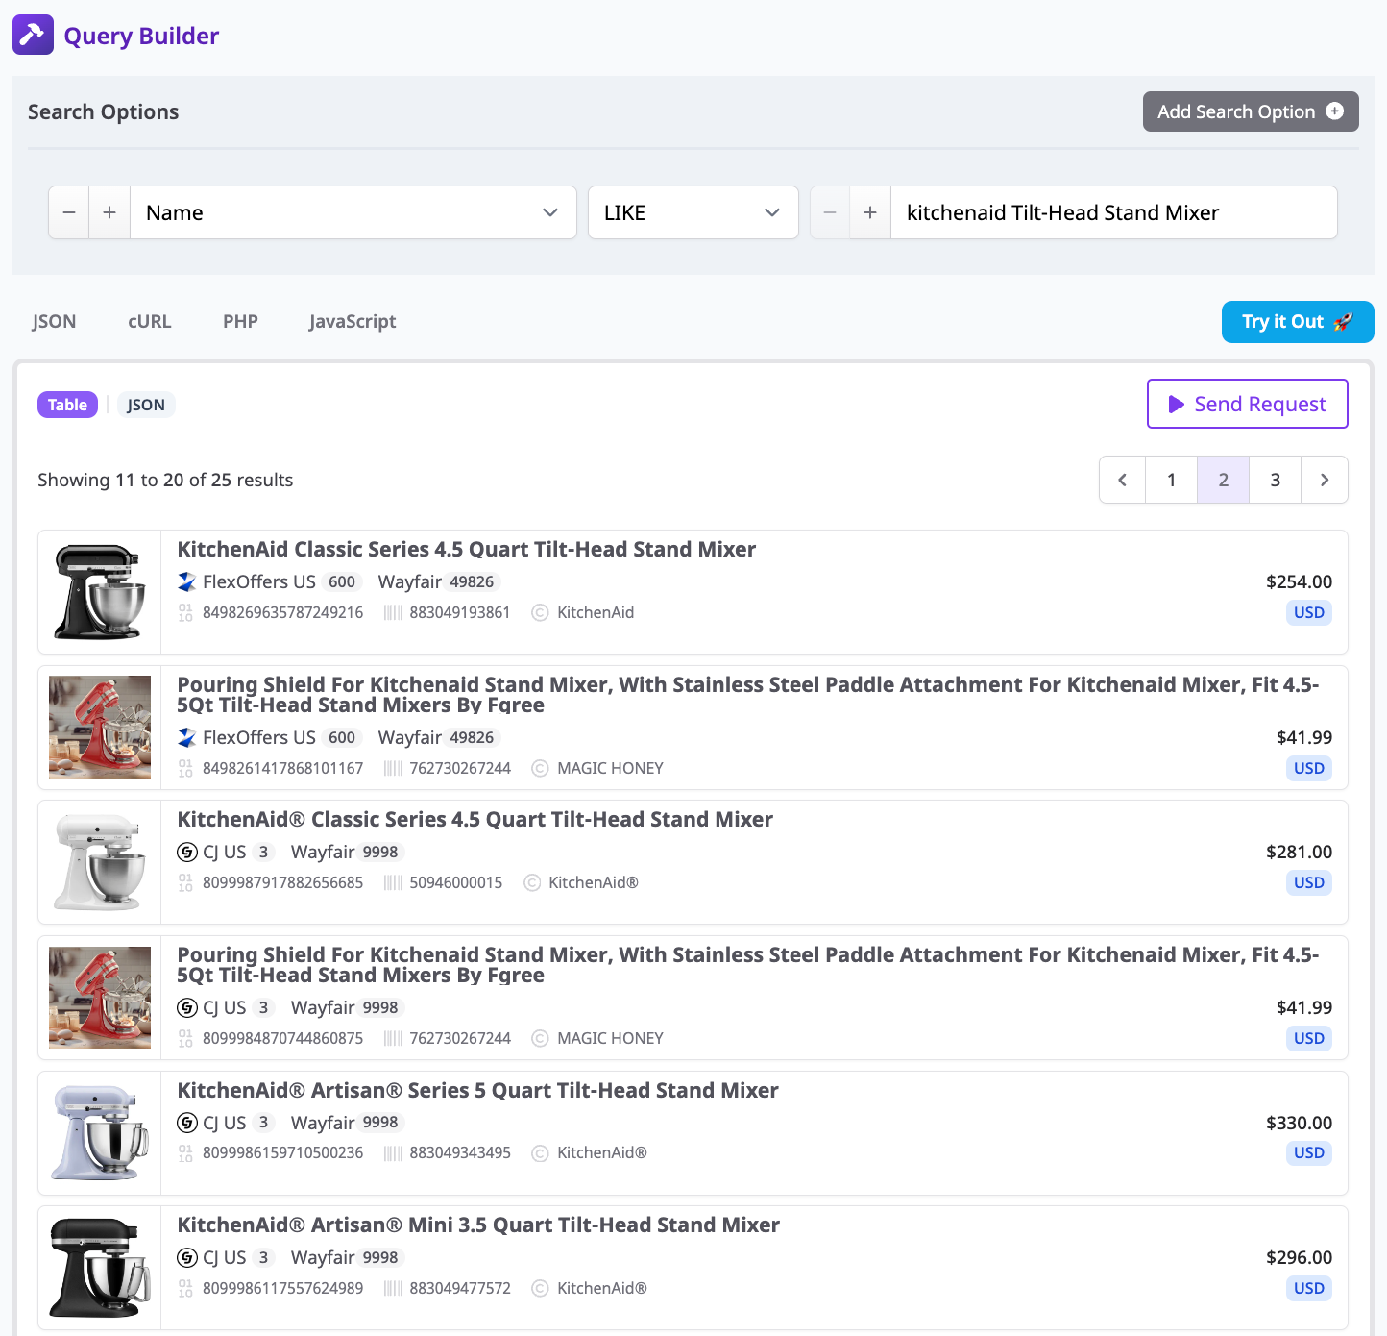Open the black KitchenAid Classic mixer thumbnail
The height and width of the screenshot is (1336, 1387).
100,592
